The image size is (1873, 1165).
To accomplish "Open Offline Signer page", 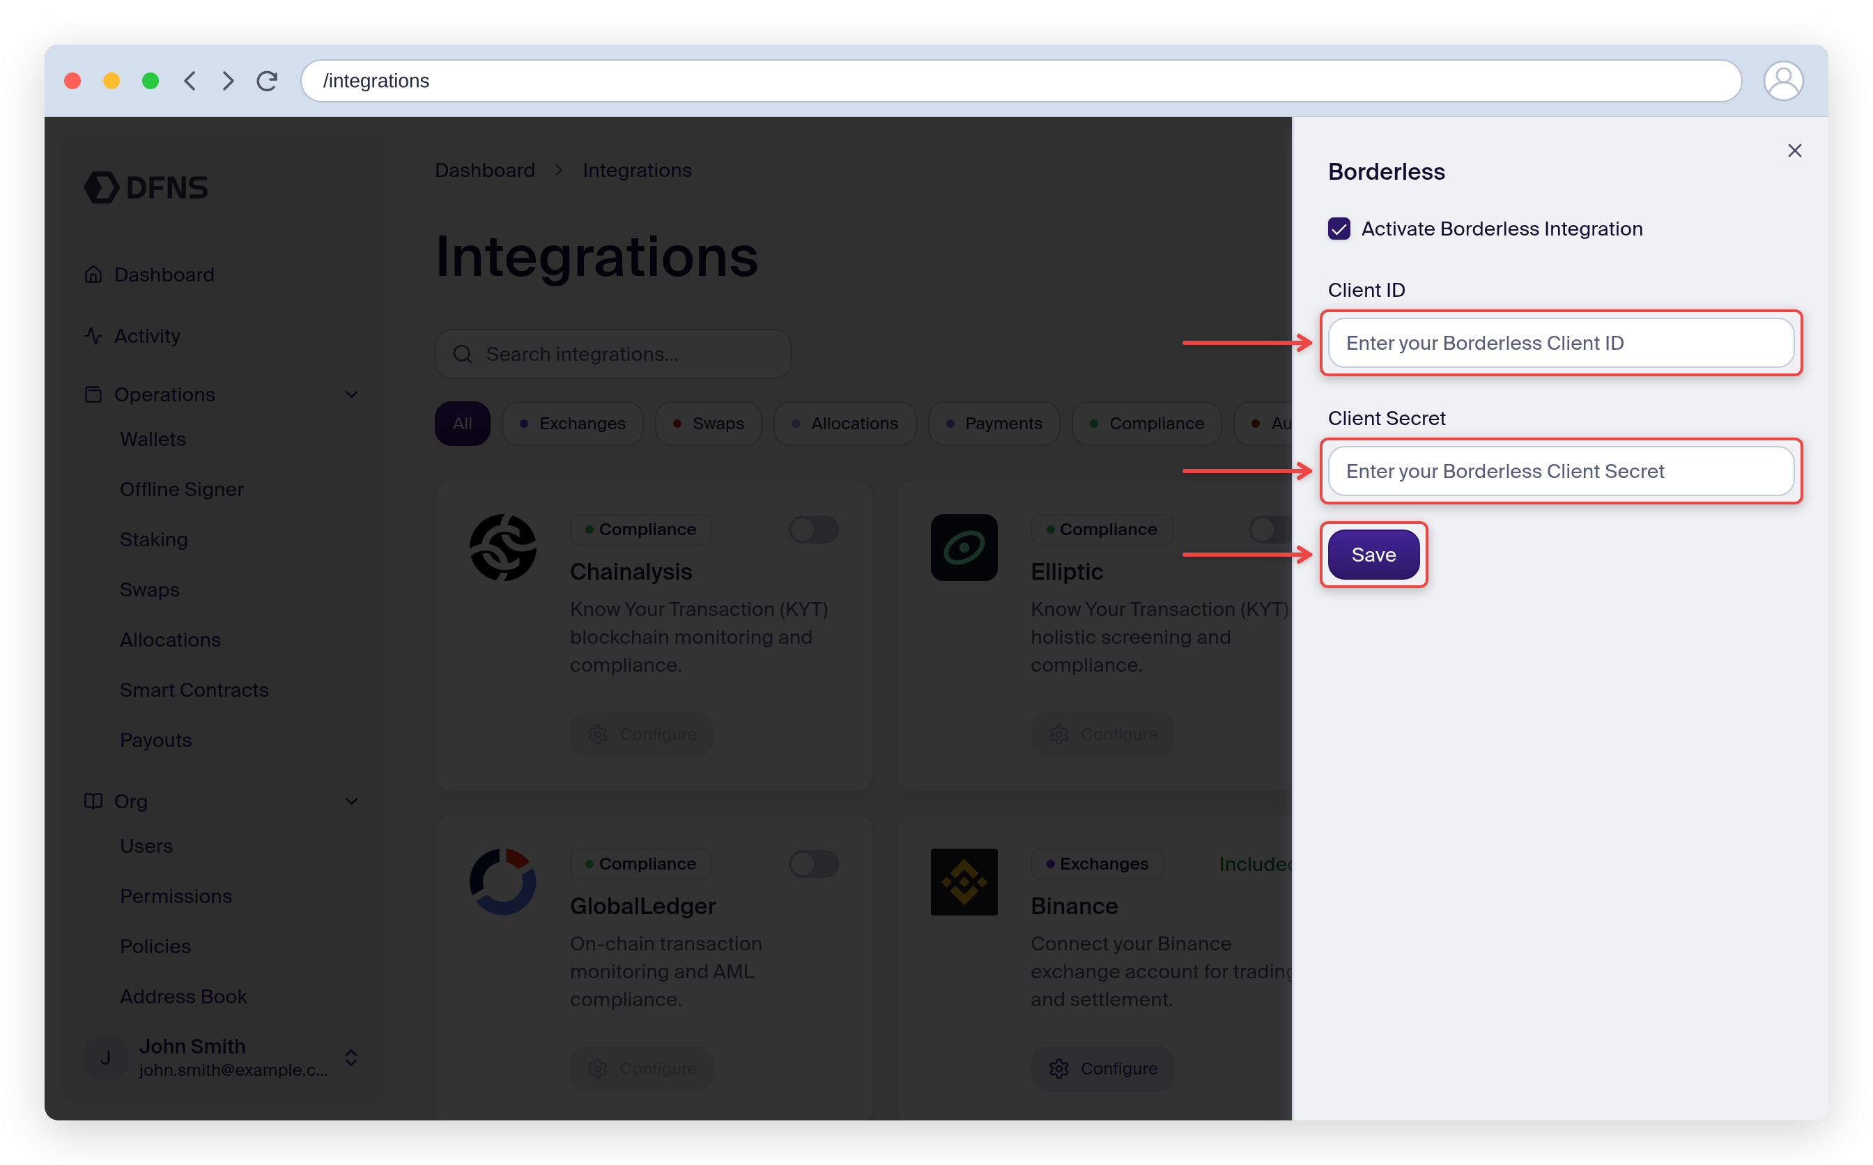I will [x=182, y=489].
